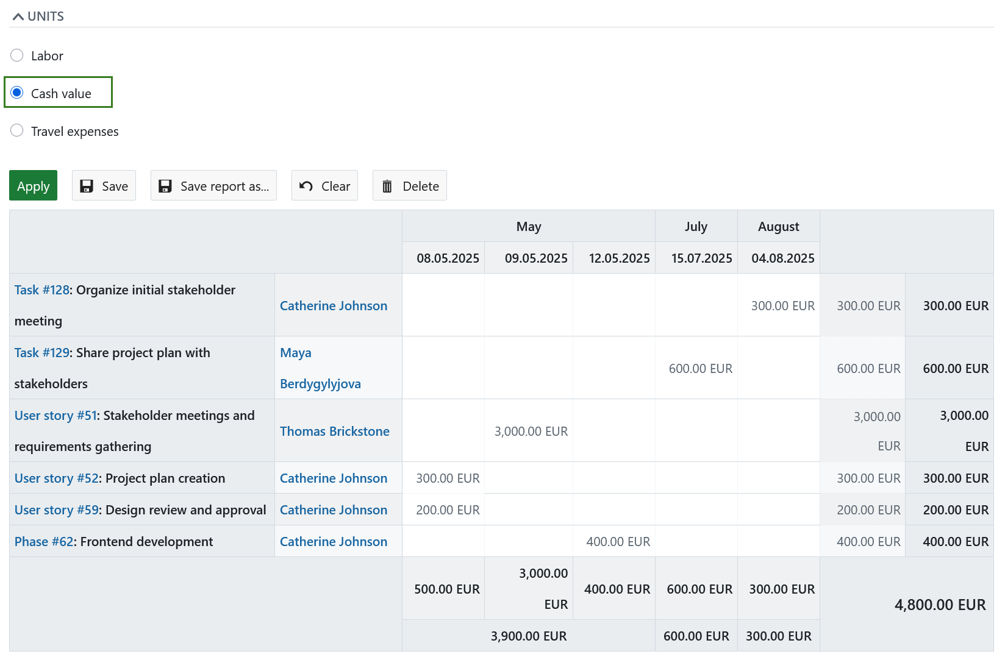Image resolution: width=1005 pixels, height=657 pixels.
Task: Click the Save report as floppy icon
Action: tap(165, 185)
